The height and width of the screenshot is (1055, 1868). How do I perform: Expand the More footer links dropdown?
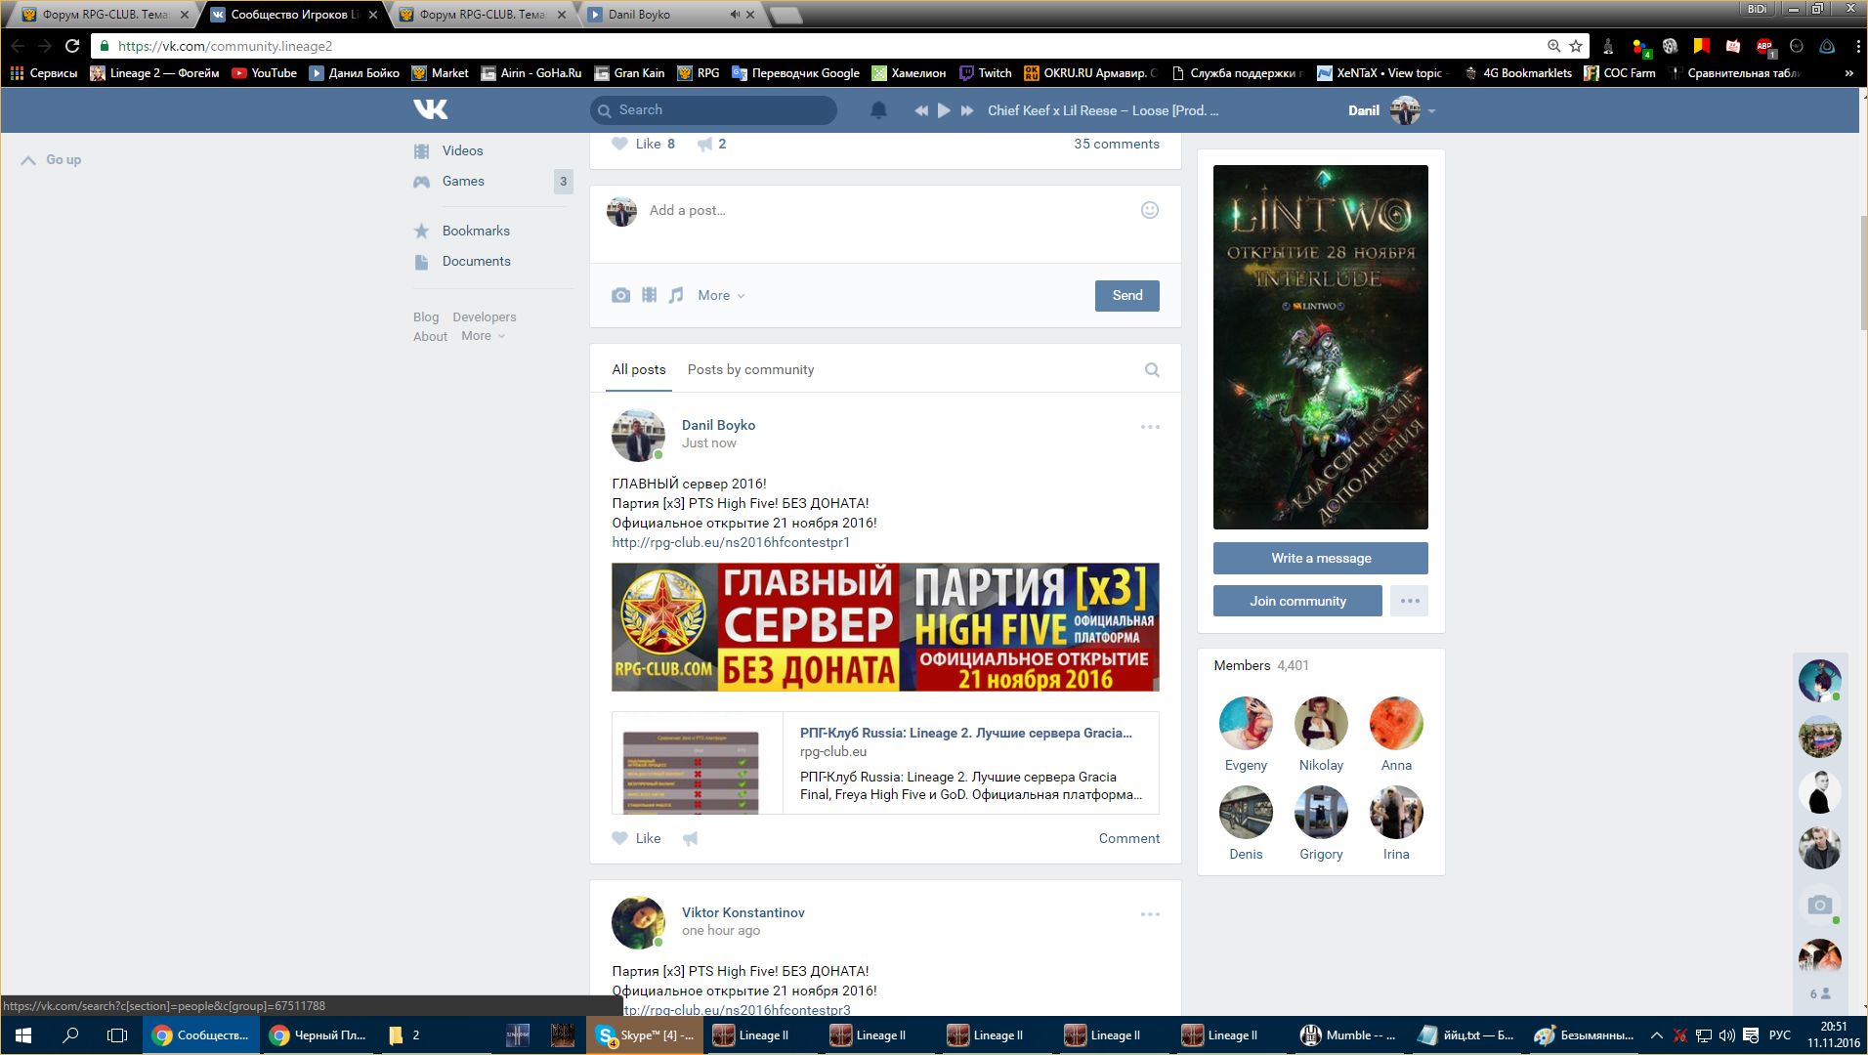(484, 336)
